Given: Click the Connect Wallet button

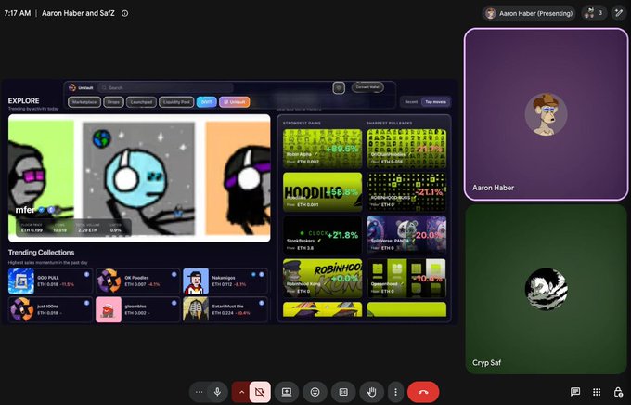Looking at the screenshot, I should pyautogui.click(x=367, y=87).
